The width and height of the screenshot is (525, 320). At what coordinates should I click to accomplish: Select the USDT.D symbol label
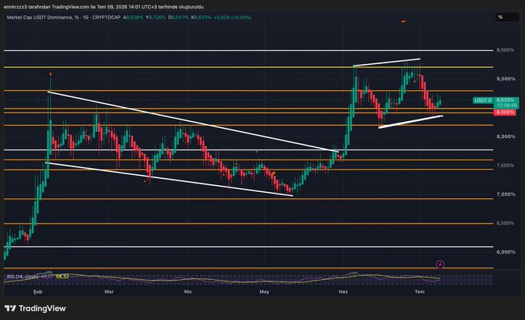click(x=483, y=100)
